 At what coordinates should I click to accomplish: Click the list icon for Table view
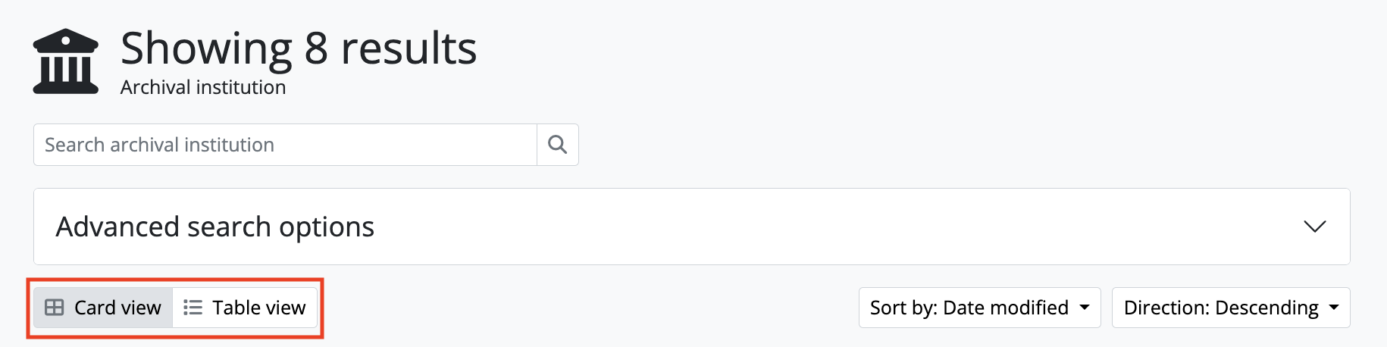click(x=193, y=308)
